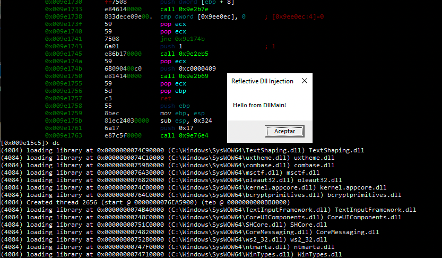Click the bcryptprimitives.dll loading library line
The height and width of the screenshot is (258, 442).
[201, 195]
